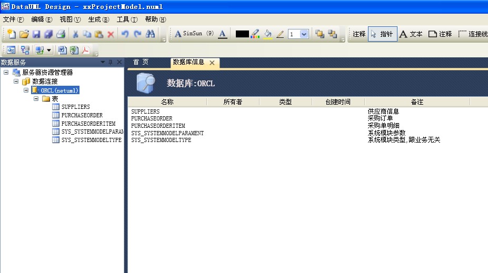Click the Save All toolbar icon
This screenshot has height=273, width=488.
click(48, 34)
